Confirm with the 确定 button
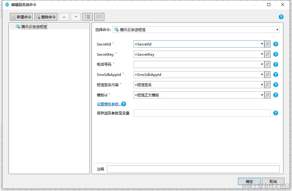The width and height of the screenshot is (292, 191). 249,182
